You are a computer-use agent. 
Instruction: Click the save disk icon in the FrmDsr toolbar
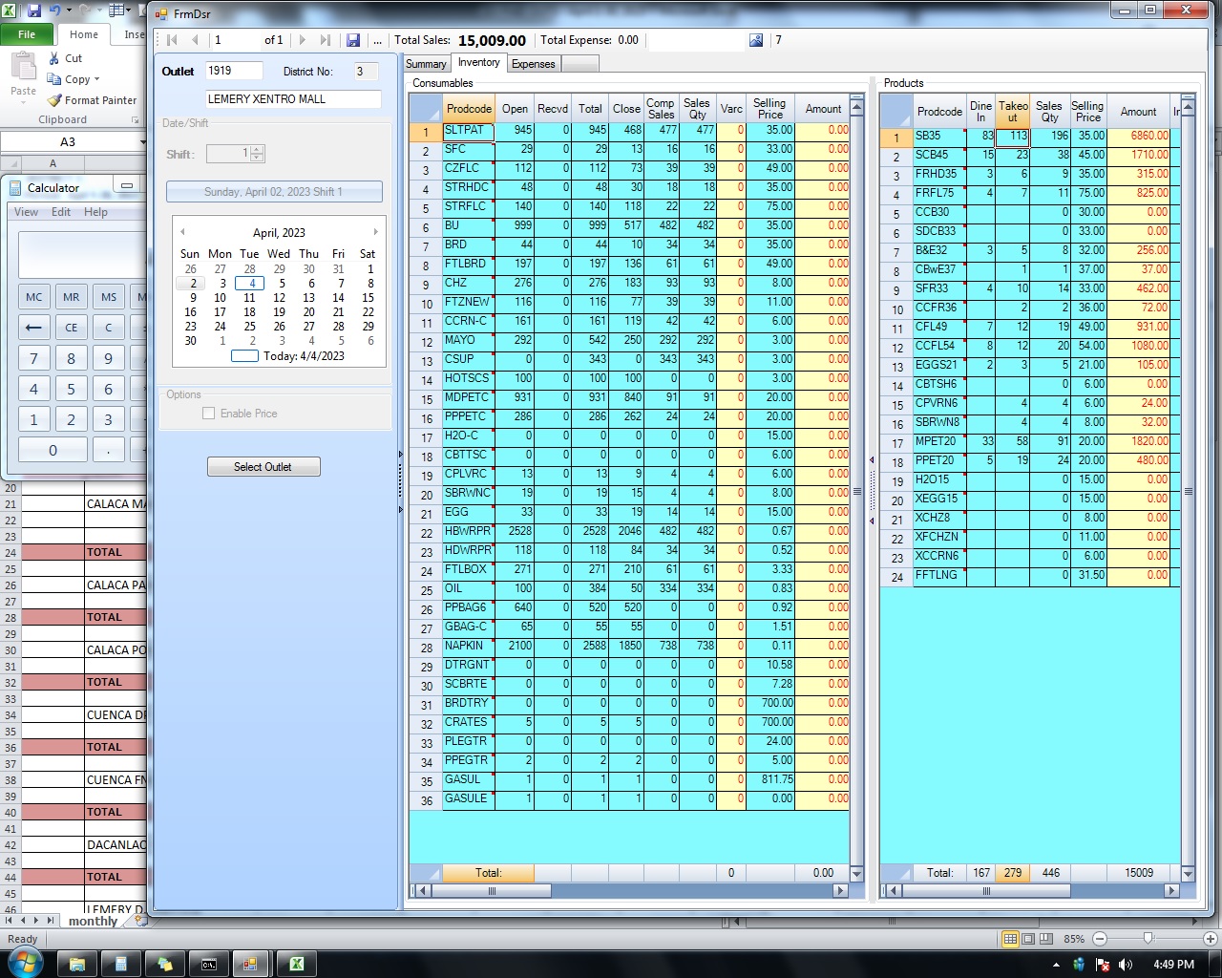pos(353,40)
